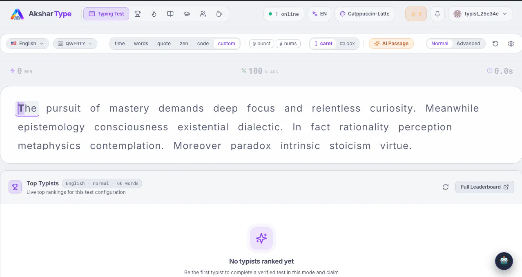Open the English language dropdown
This screenshot has width=522, height=277.
(x=27, y=44)
